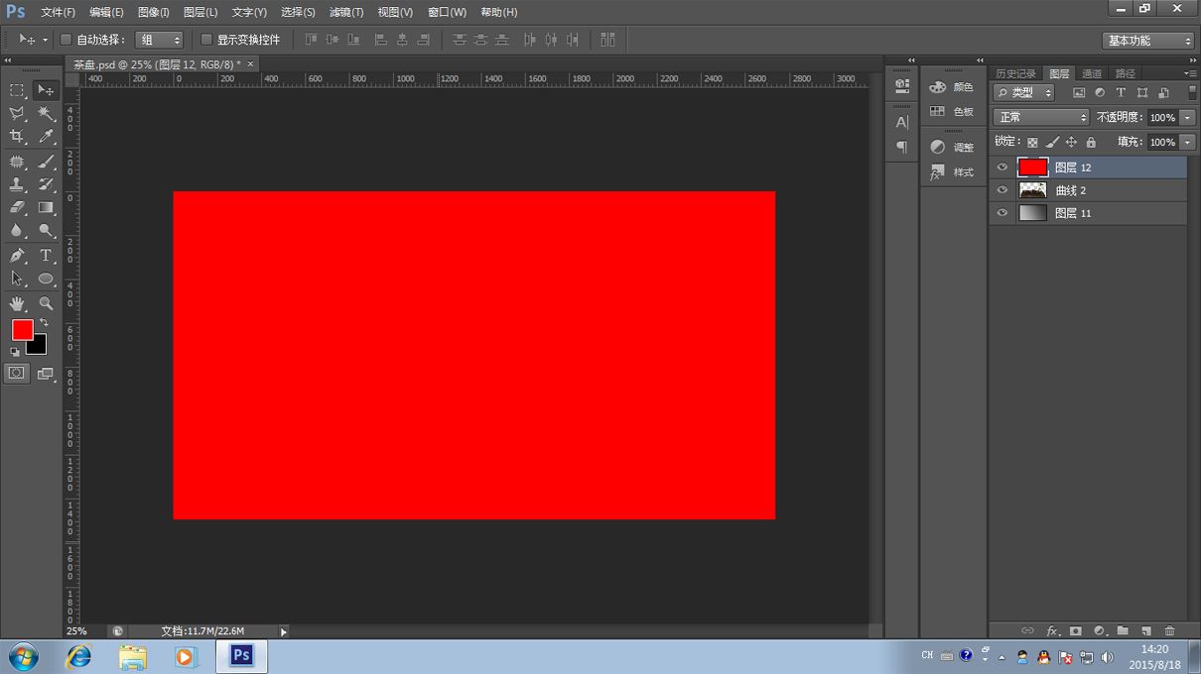Select the Pen tool
Image resolution: width=1201 pixels, height=674 pixels.
click(x=17, y=256)
